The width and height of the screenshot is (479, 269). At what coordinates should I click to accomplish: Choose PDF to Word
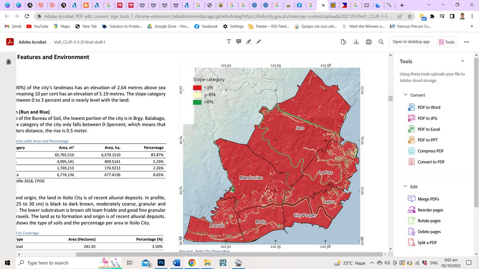(429, 107)
